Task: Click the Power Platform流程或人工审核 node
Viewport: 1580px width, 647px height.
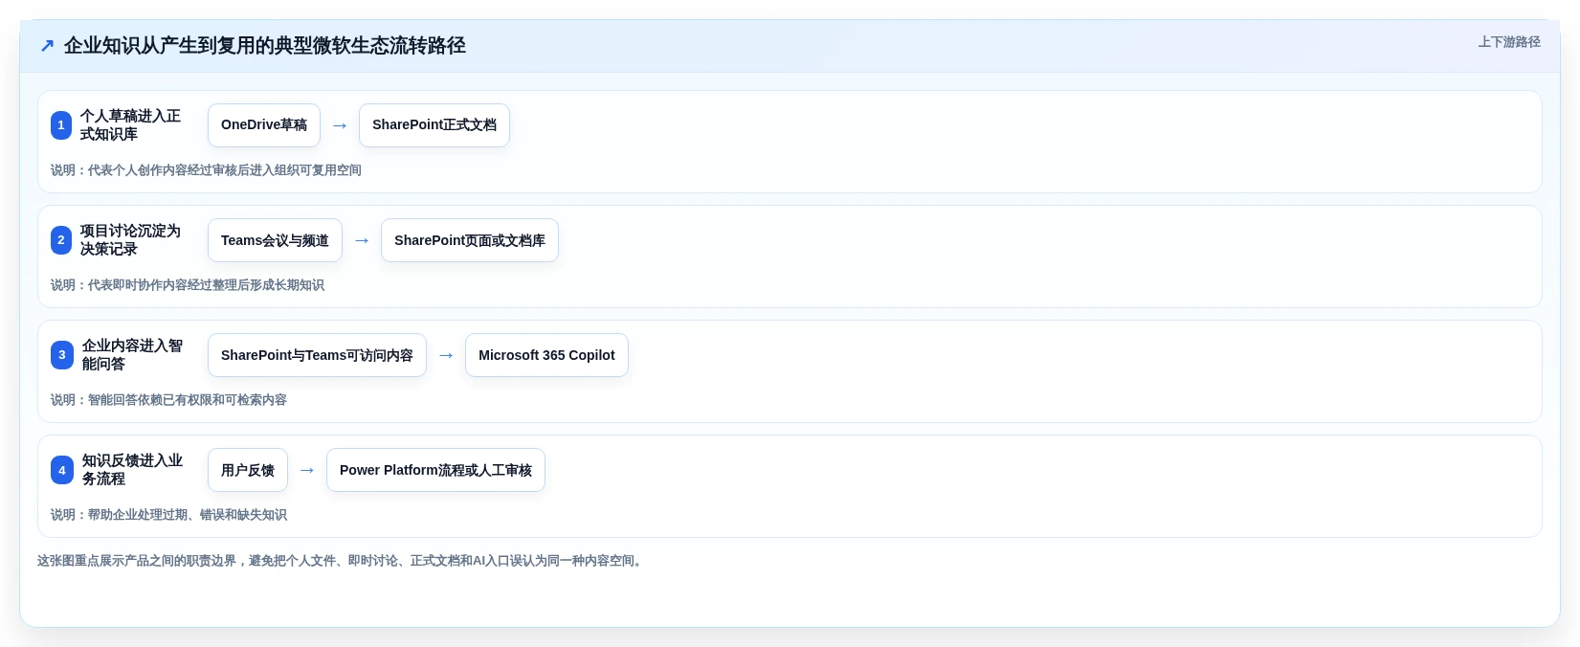Action: click(435, 470)
